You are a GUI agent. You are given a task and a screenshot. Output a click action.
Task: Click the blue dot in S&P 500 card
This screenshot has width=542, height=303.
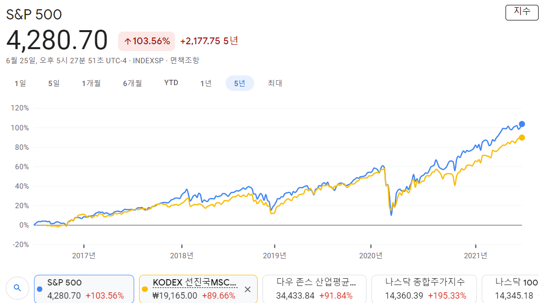coord(40,289)
